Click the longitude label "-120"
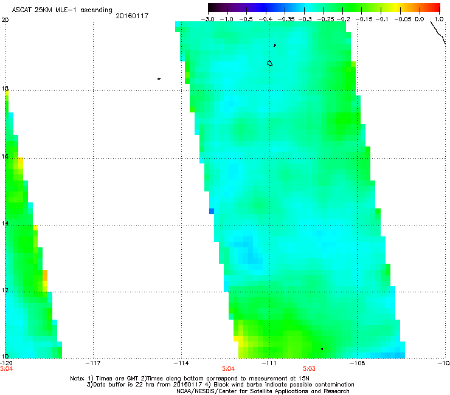This screenshot has height=395, width=450. [5, 363]
